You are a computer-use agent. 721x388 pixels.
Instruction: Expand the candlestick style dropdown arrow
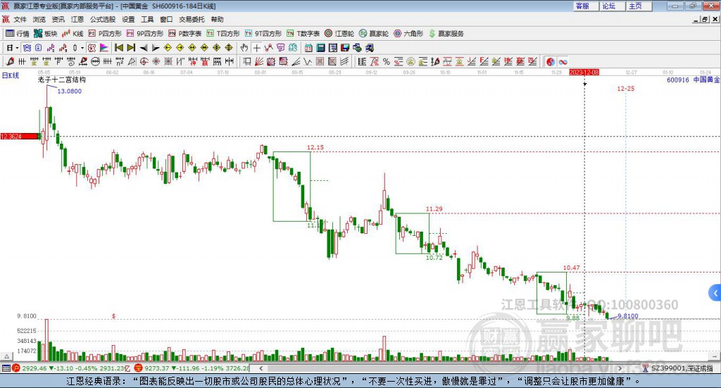(82, 48)
